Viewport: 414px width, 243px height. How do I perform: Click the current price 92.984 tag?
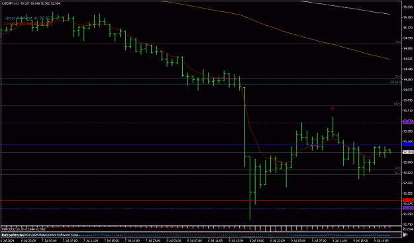click(408, 152)
